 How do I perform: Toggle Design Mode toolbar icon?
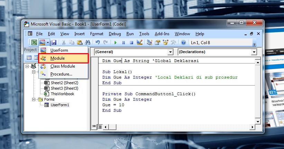click(140, 42)
